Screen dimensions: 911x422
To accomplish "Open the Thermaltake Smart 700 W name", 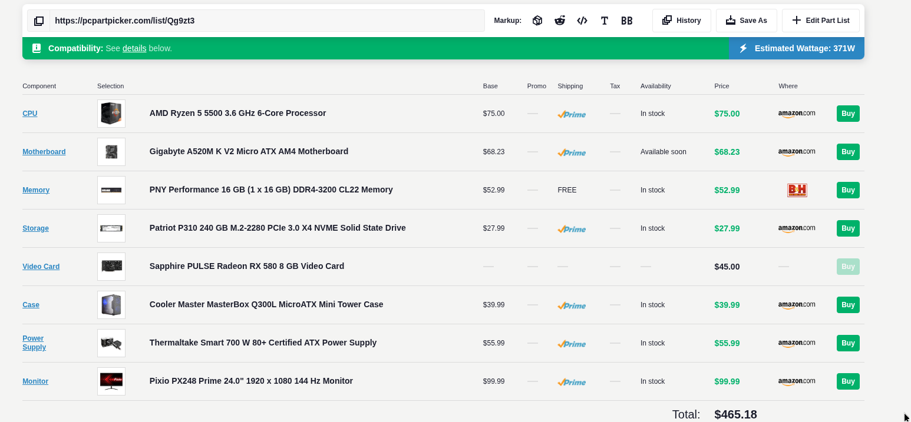I will pos(263,343).
